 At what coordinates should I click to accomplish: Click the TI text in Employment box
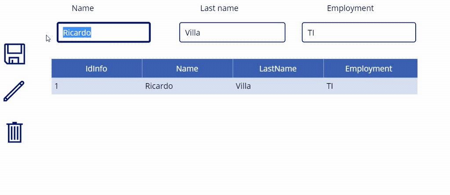pyautogui.click(x=311, y=32)
